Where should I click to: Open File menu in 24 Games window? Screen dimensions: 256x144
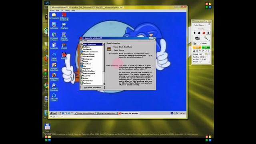click(x=81, y=41)
